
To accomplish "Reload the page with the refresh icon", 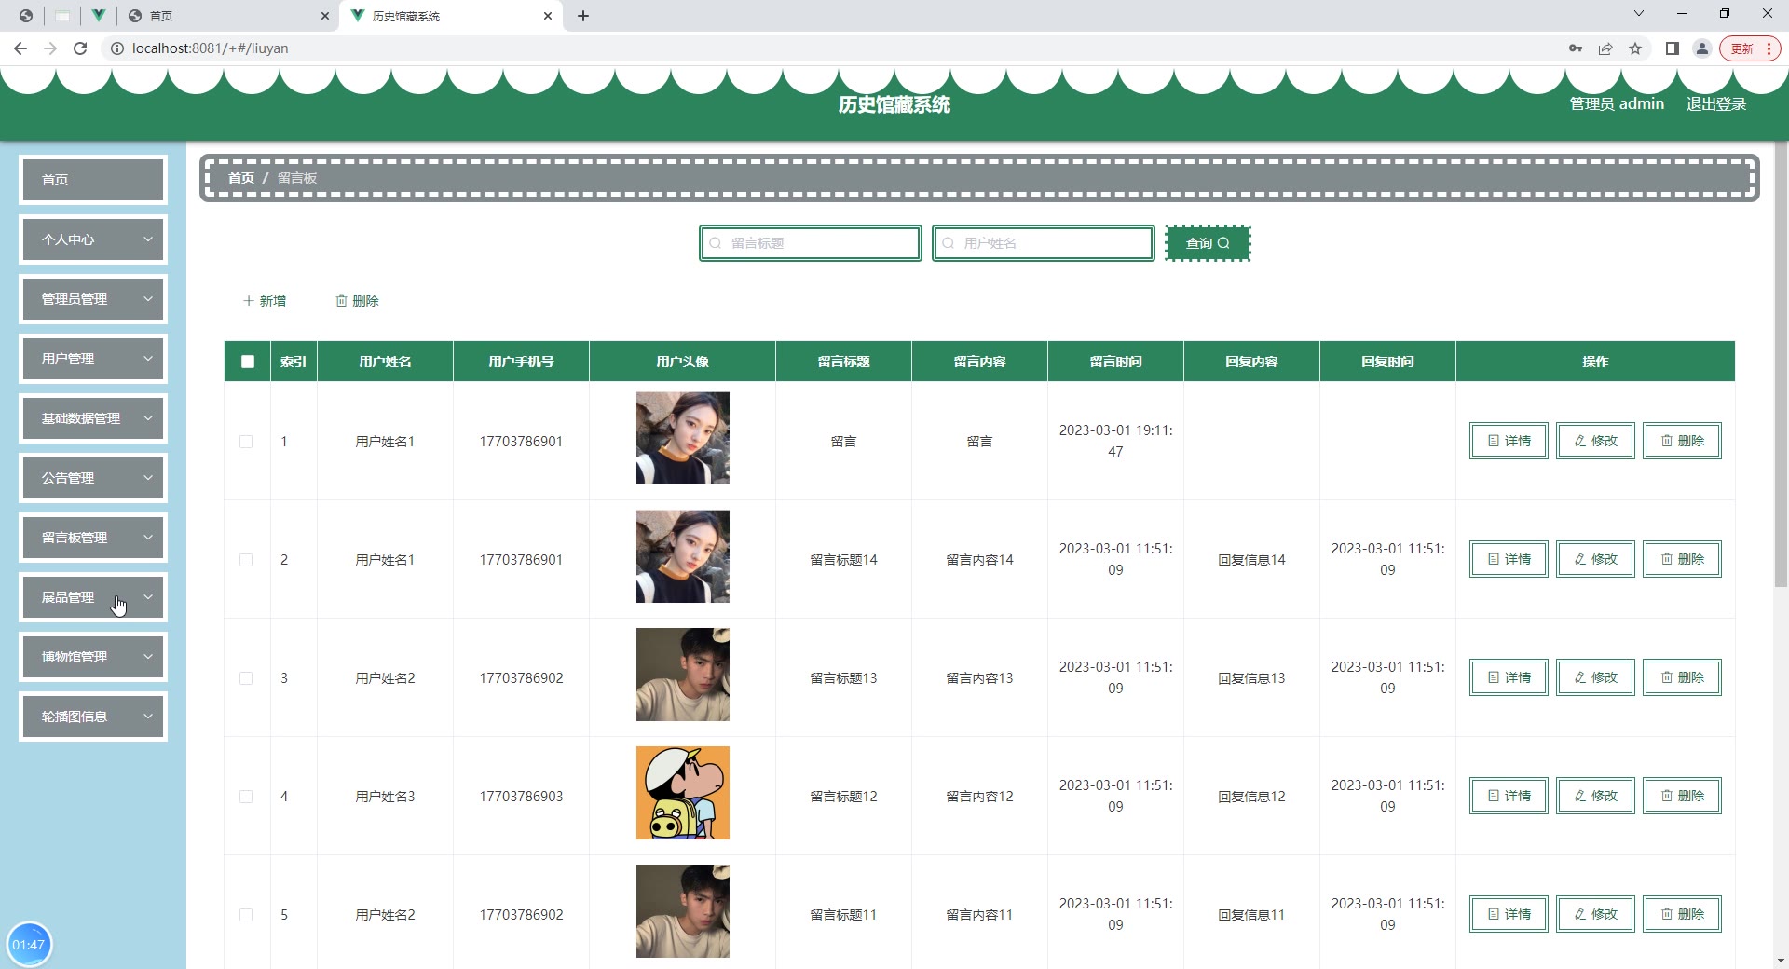I will click(x=80, y=48).
